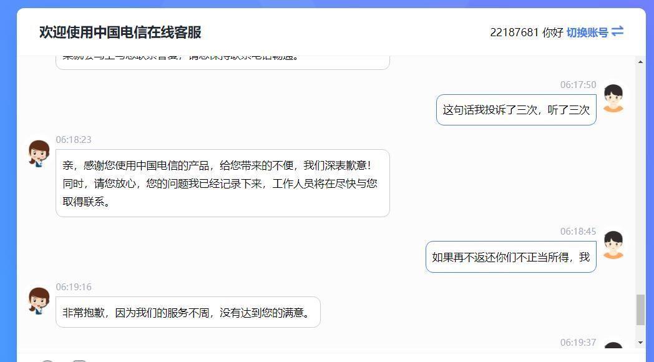
Task: Click the user avatar beside 如果再不返还 message
Action: tap(613, 245)
